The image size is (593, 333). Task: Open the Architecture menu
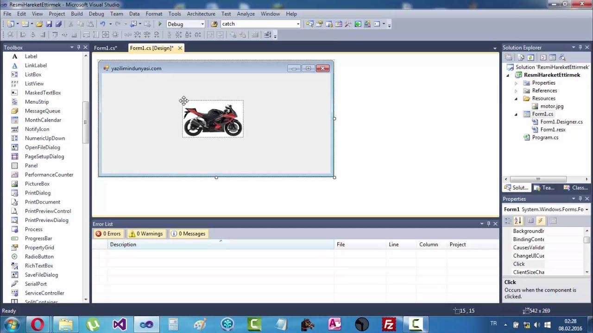pyautogui.click(x=201, y=14)
